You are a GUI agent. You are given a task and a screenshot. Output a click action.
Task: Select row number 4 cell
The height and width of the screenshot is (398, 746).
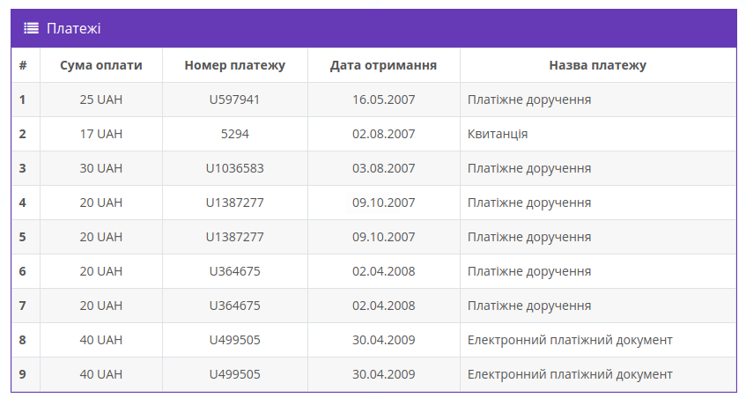tap(23, 203)
